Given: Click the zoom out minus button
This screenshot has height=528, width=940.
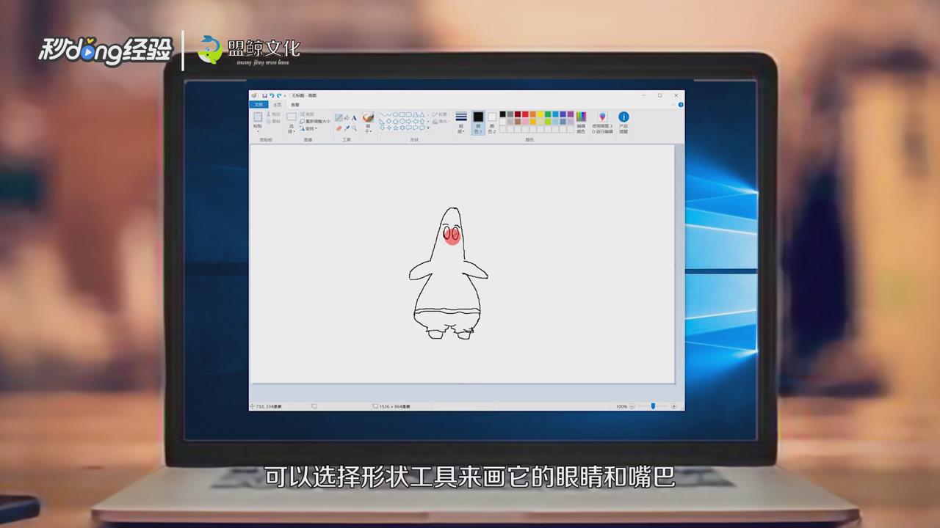Looking at the screenshot, I should 632,406.
